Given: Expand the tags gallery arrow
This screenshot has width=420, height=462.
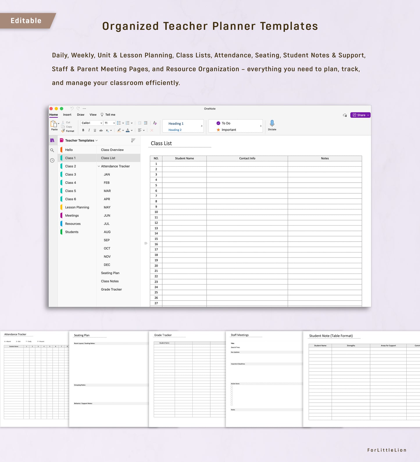Looking at the screenshot, I should click(x=261, y=126).
